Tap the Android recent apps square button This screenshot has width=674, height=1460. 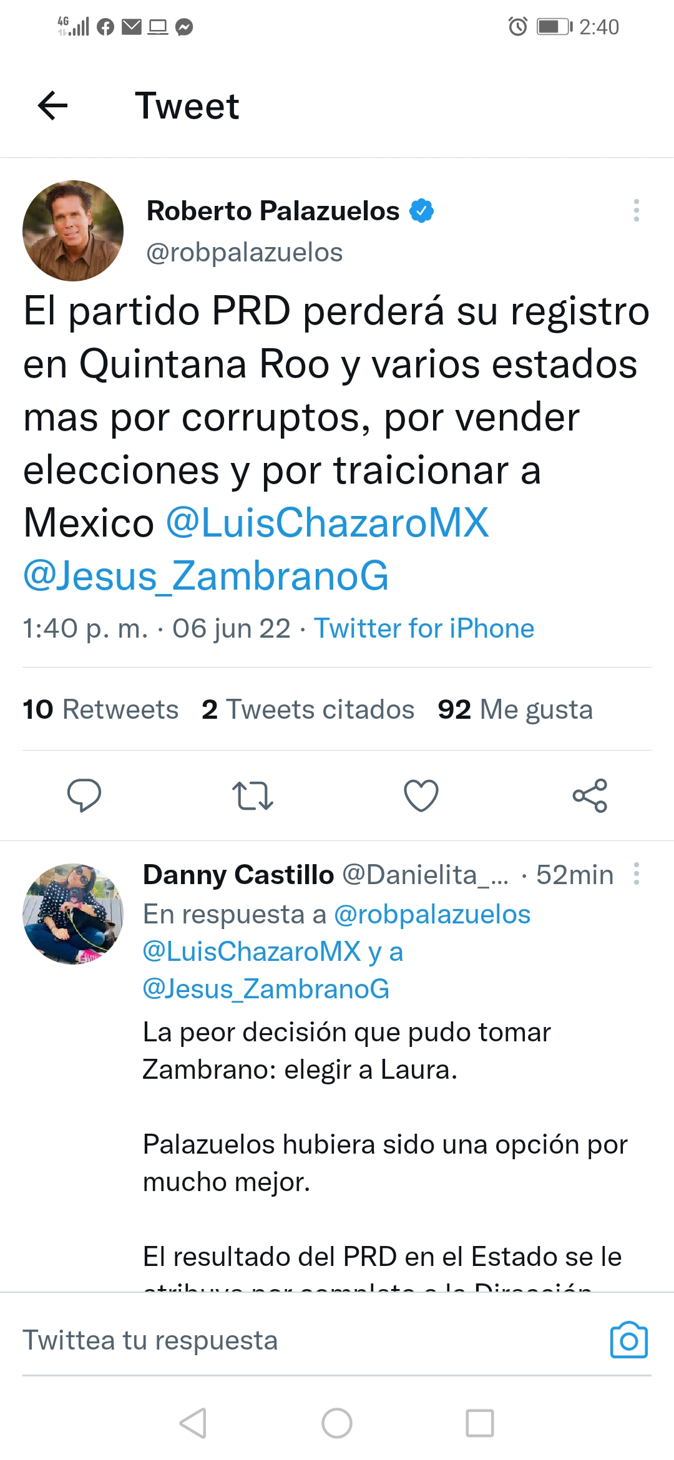tap(480, 1423)
